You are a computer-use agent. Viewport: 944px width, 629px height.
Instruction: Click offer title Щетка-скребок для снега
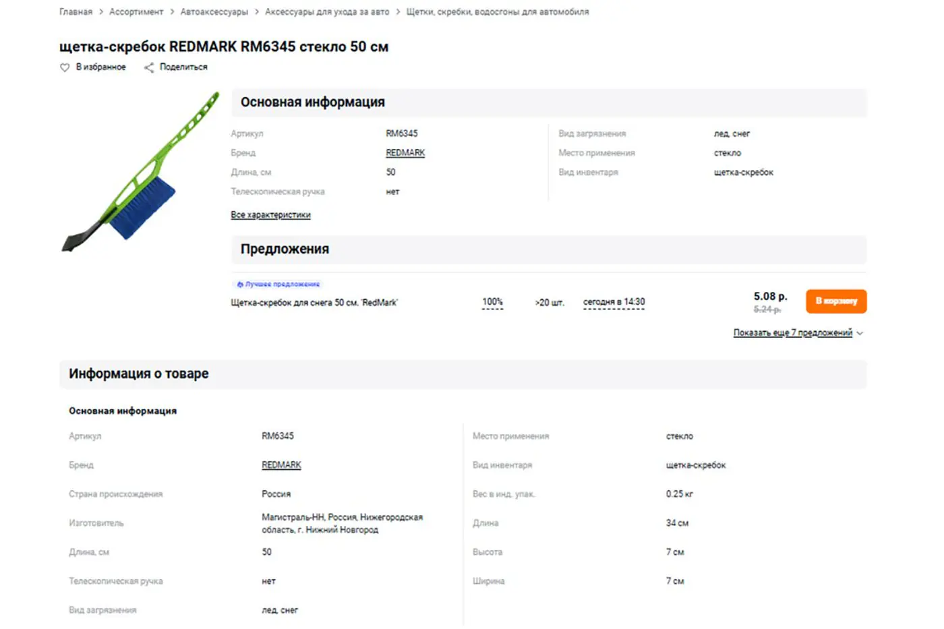pos(314,303)
